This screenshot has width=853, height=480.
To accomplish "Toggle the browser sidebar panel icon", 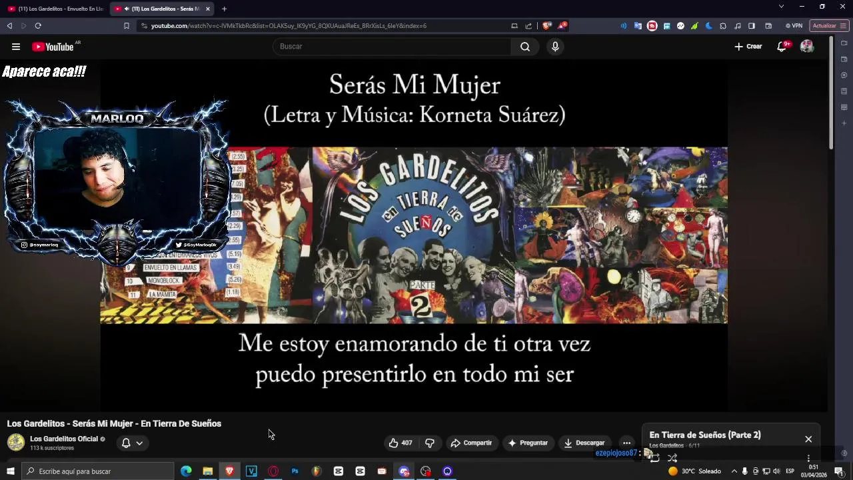I will [x=752, y=26].
